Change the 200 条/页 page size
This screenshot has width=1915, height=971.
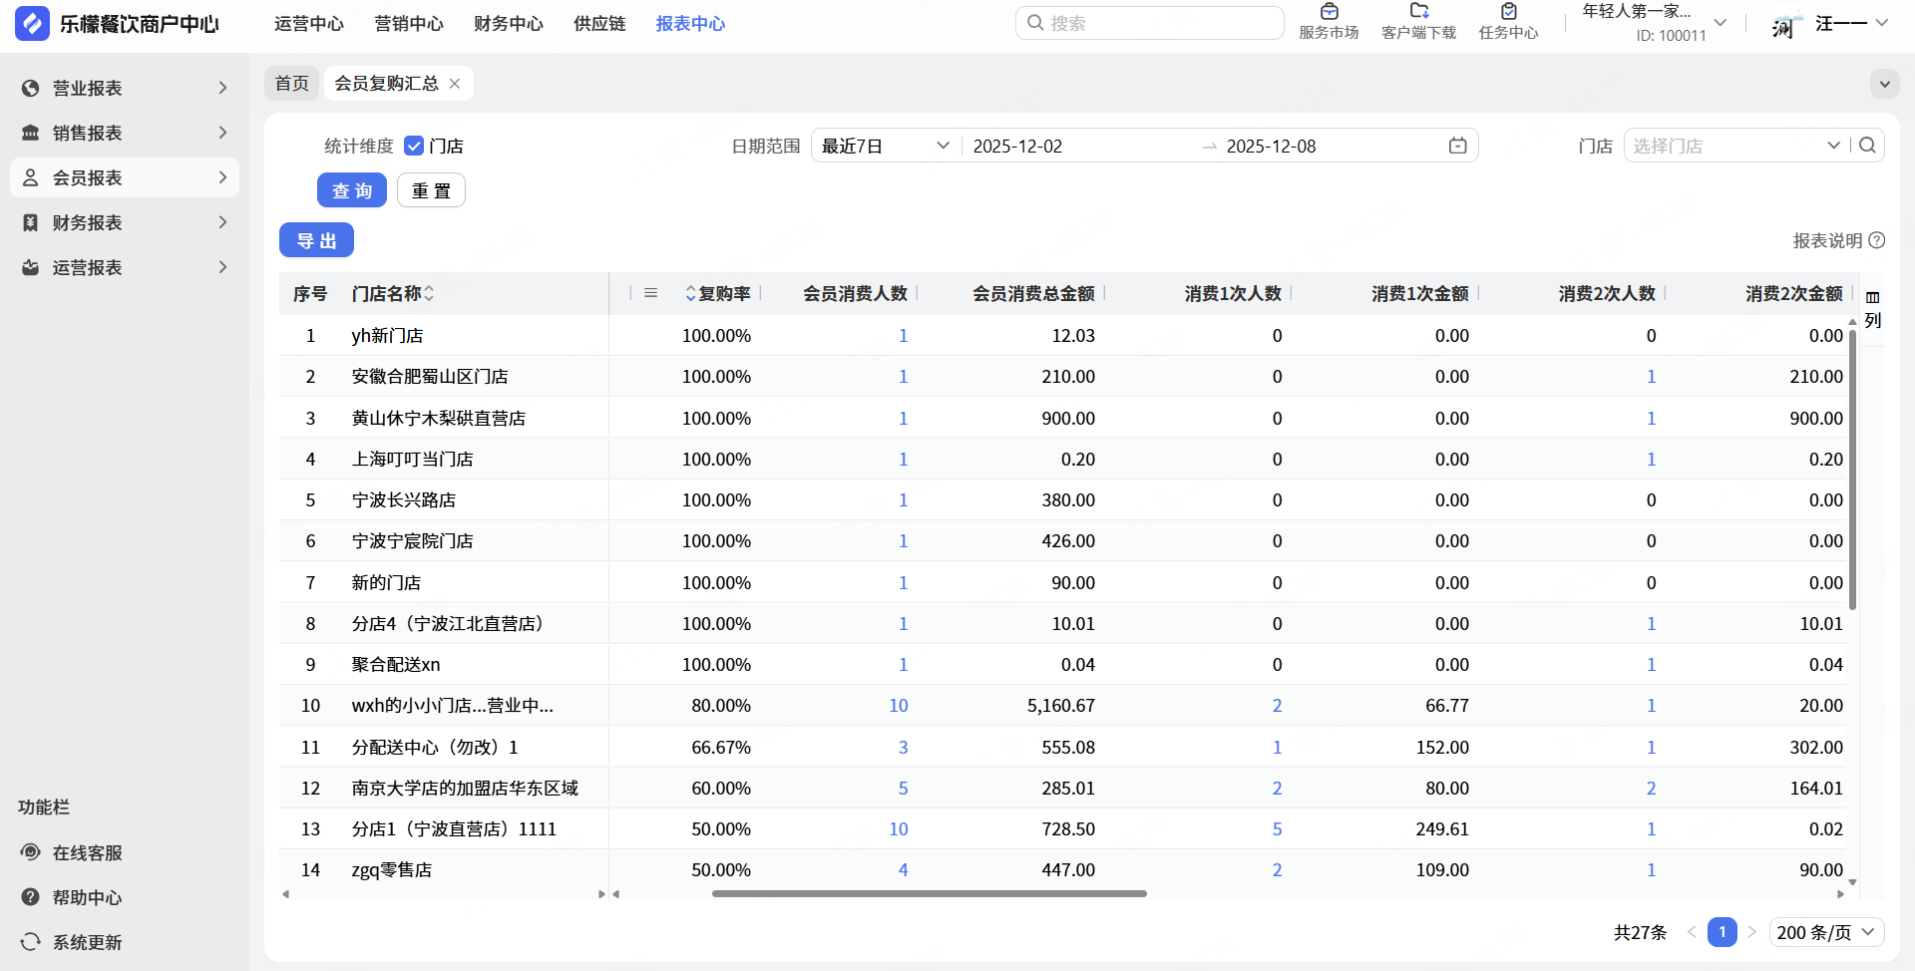[1826, 932]
